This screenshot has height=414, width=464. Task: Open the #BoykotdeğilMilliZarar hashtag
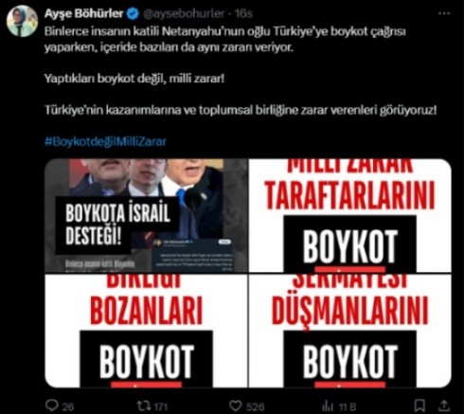pyautogui.click(x=105, y=141)
